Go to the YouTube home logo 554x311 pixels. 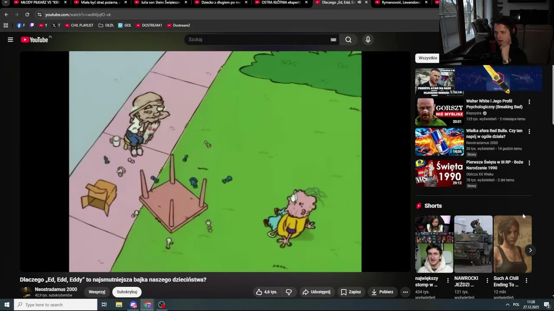[35, 40]
